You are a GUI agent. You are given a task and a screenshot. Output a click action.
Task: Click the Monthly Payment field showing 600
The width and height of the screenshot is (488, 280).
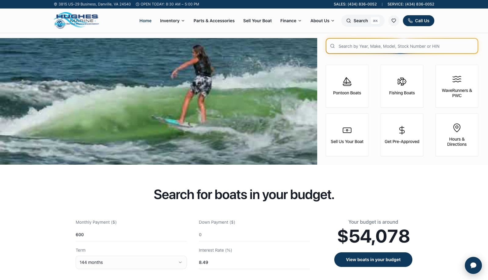point(131,235)
